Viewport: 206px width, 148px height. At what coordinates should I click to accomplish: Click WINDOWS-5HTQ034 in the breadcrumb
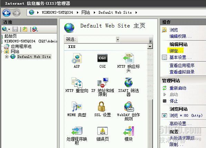[57, 12]
